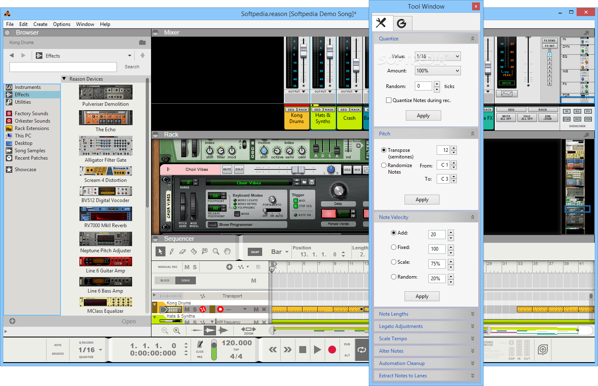The width and height of the screenshot is (598, 386).
Task: Click the folder icon next to Kong Drums
Action: (142, 42)
